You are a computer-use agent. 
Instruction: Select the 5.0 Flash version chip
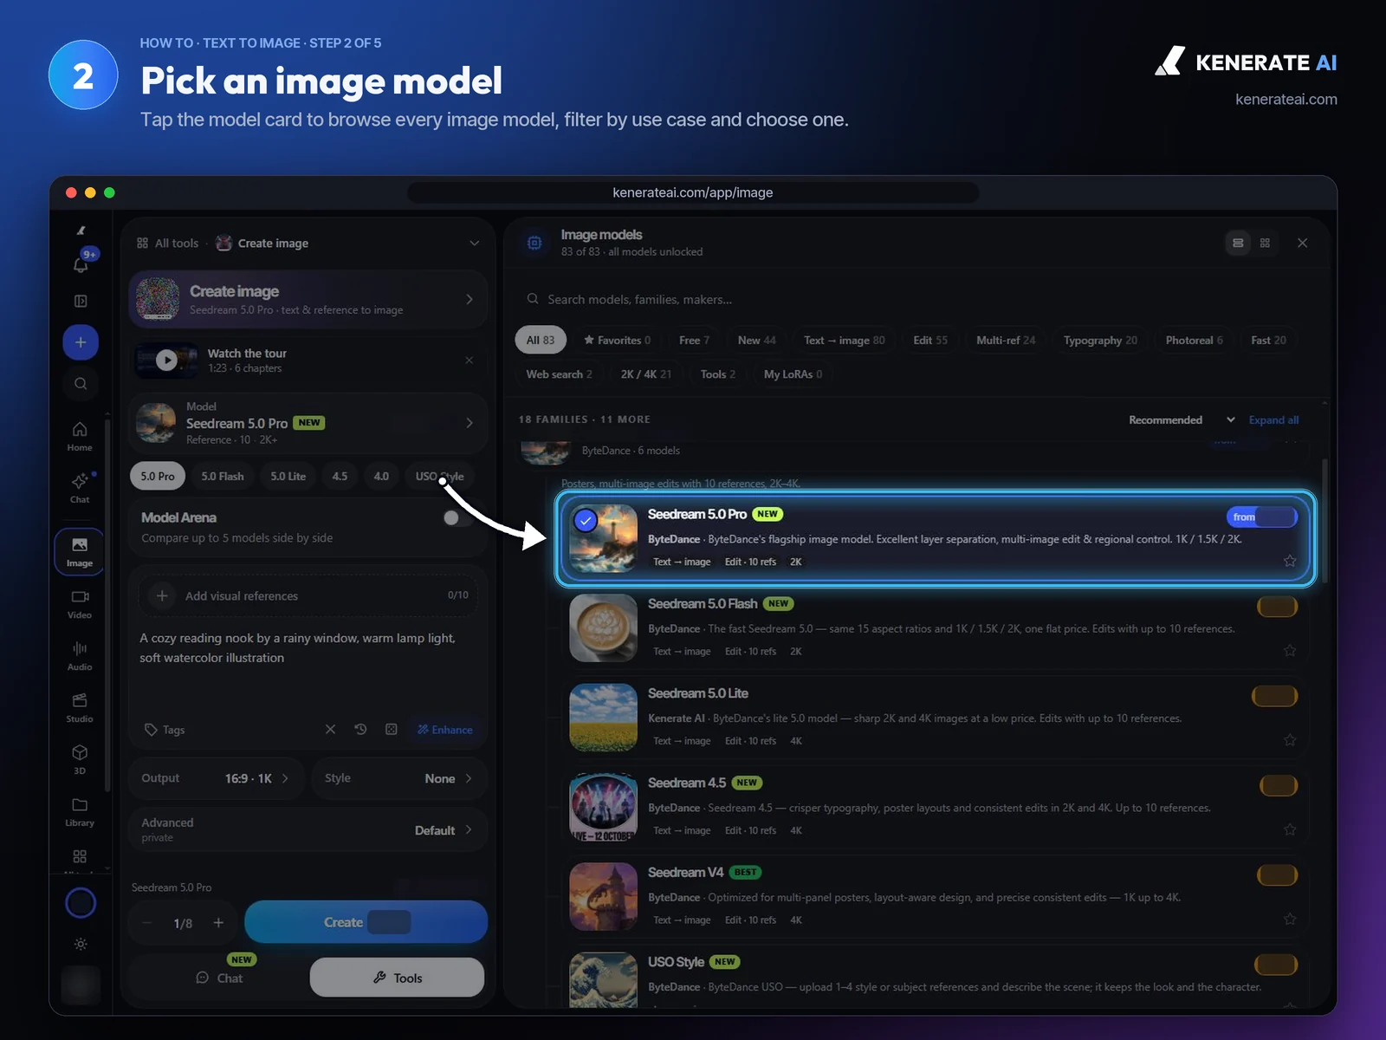point(223,477)
